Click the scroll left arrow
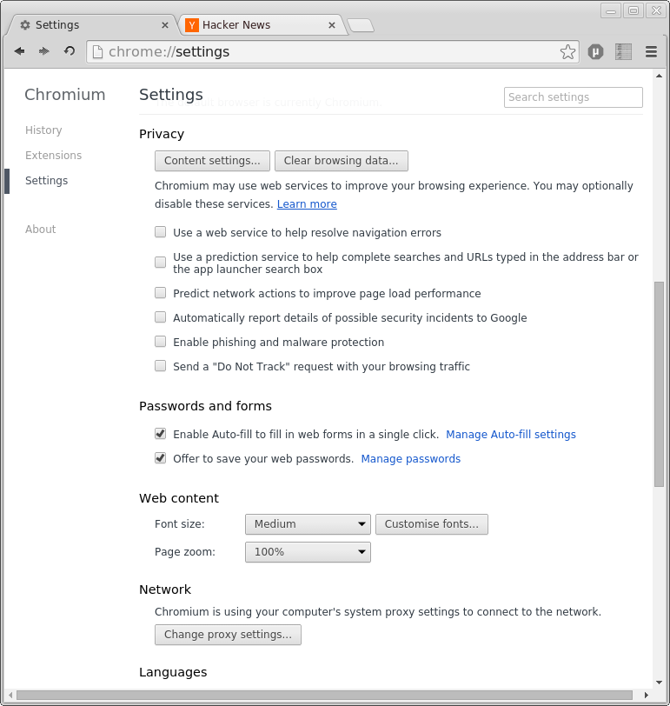Image resolution: width=670 pixels, height=706 pixels. (x=10, y=696)
